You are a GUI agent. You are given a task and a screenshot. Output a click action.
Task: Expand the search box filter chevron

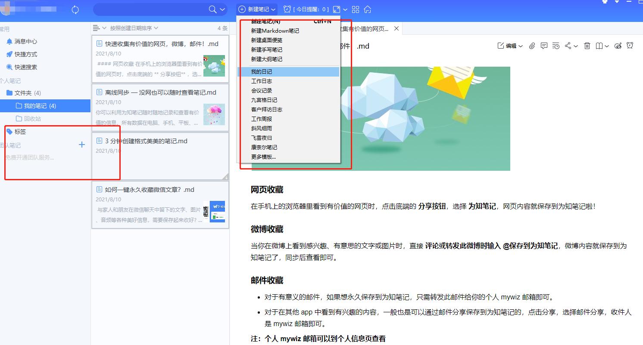pos(221,9)
